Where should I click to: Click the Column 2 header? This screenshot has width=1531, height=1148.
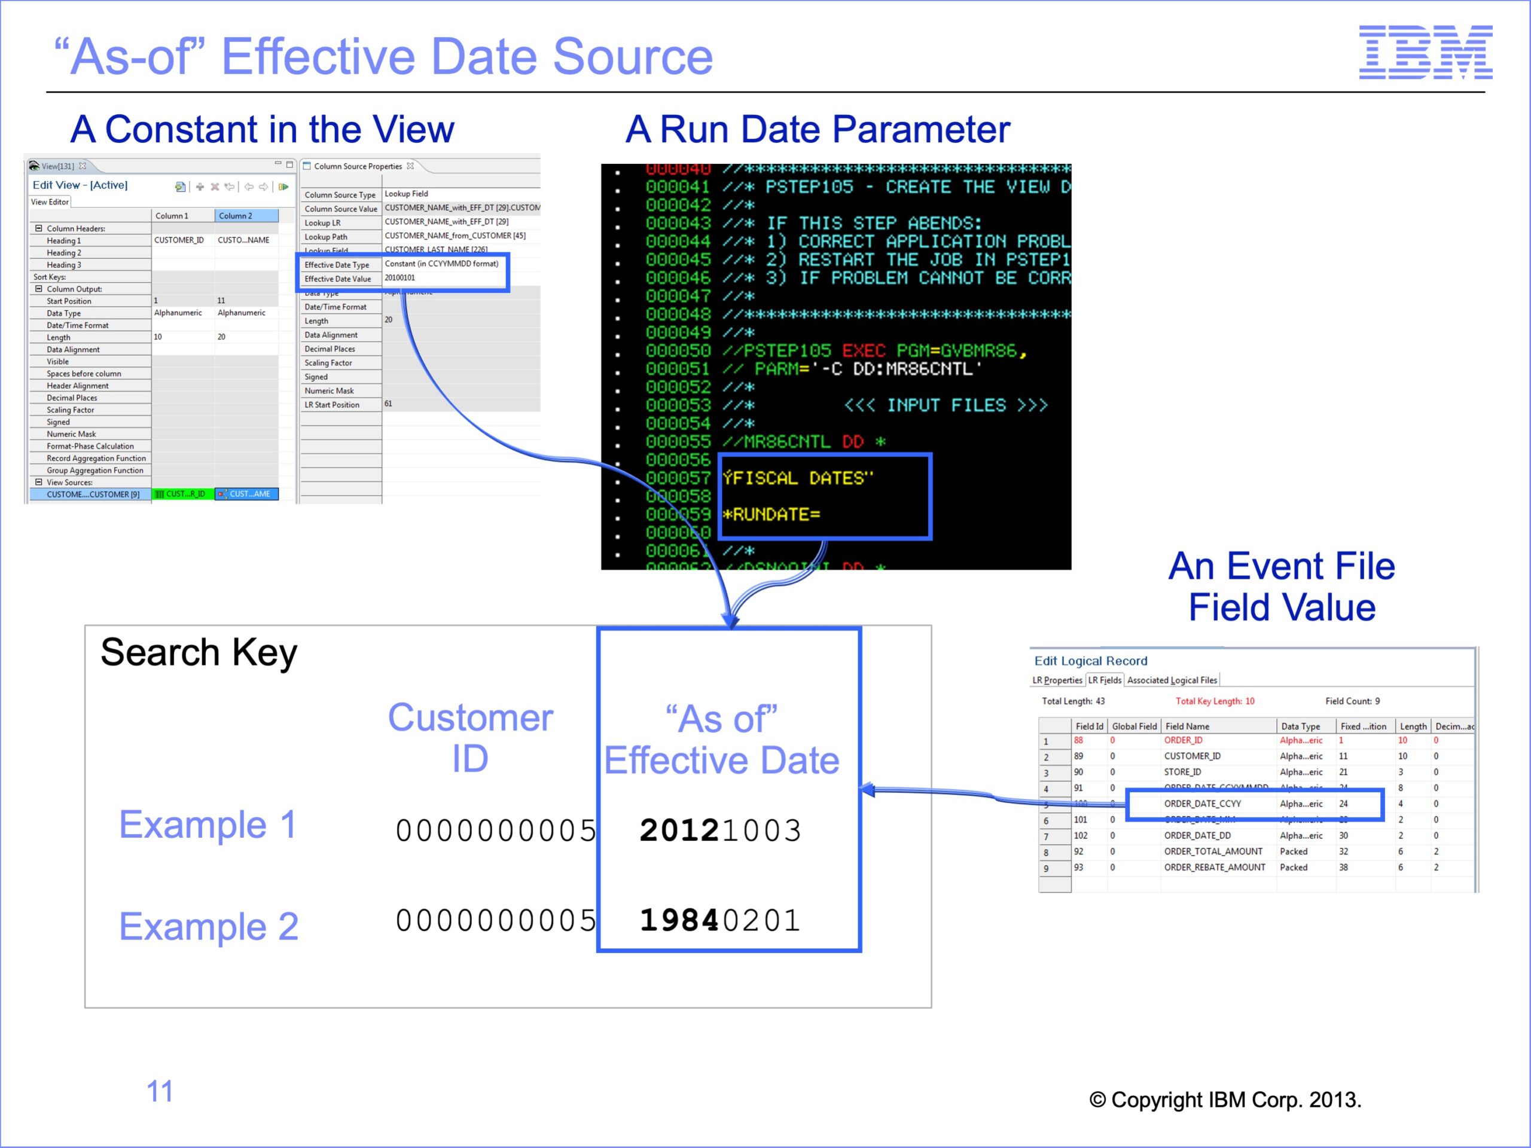[x=247, y=216]
